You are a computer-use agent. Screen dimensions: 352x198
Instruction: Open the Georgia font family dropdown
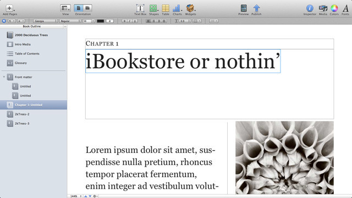coord(45,21)
